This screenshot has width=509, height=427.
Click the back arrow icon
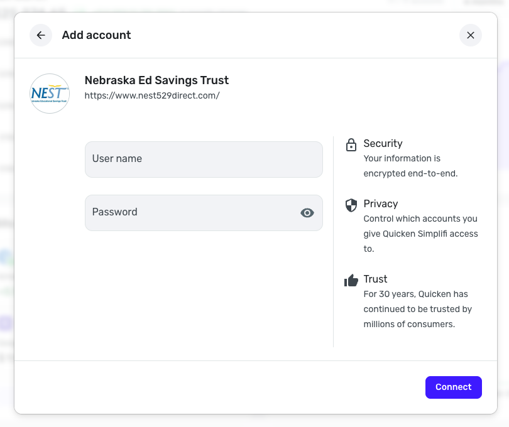point(41,35)
